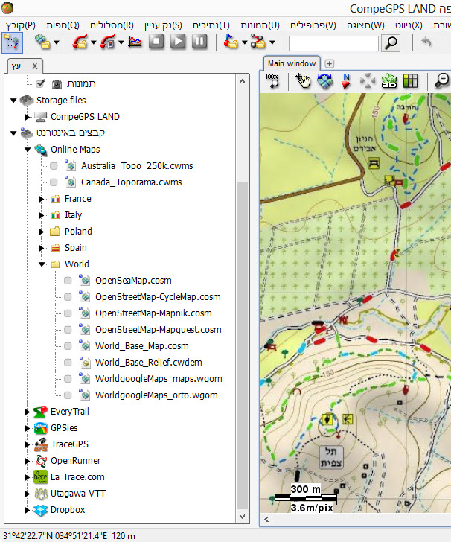Click the GPSies icon
The height and width of the screenshot is (542, 451).
pos(40,428)
